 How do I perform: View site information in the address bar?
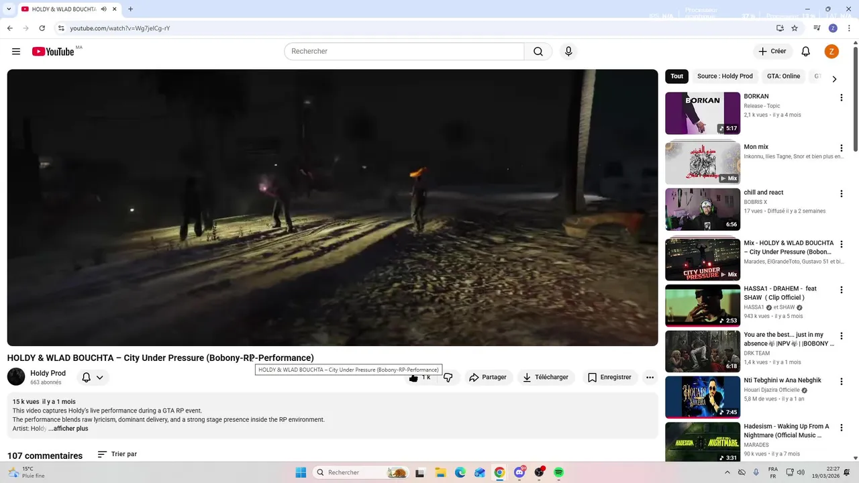[x=61, y=28]
